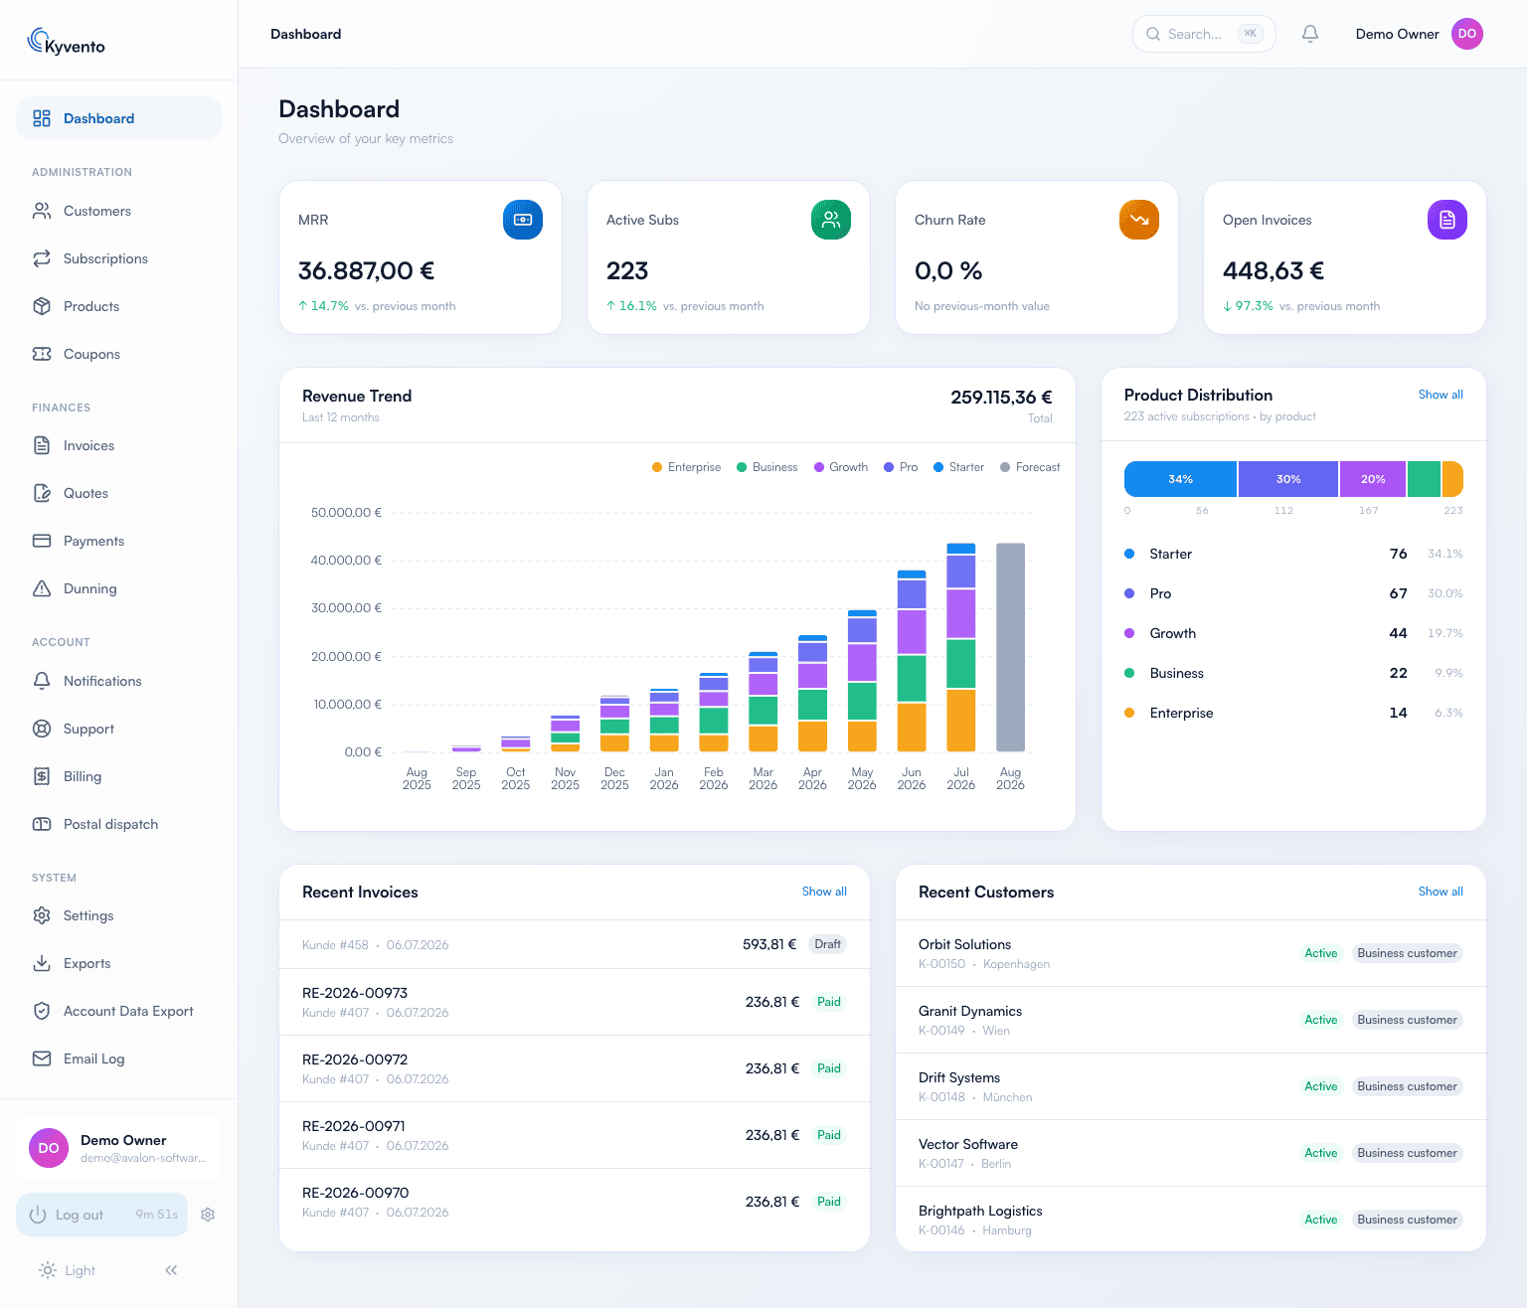Click the Quotes pen-document icon
1527x1308 pixels.
click(x=42, y=493)
